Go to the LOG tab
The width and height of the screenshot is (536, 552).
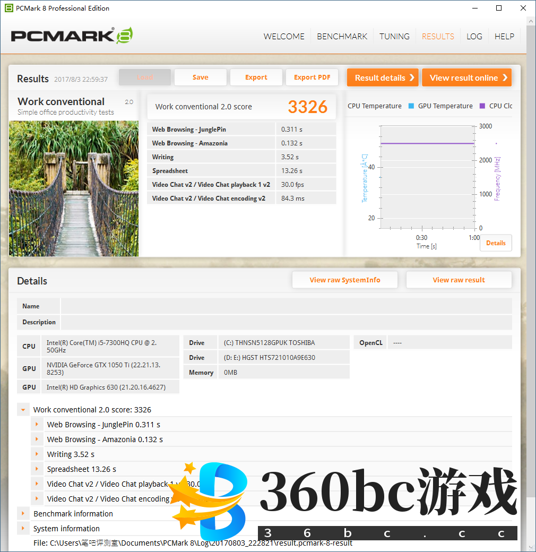point(474,37)
